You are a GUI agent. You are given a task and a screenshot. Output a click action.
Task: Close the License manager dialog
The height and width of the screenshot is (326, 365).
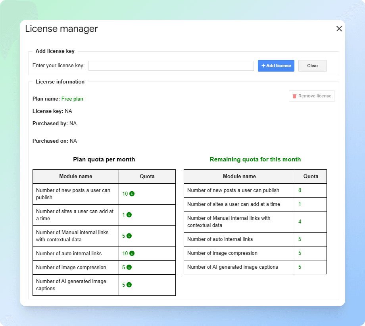[x=339, y=29]
